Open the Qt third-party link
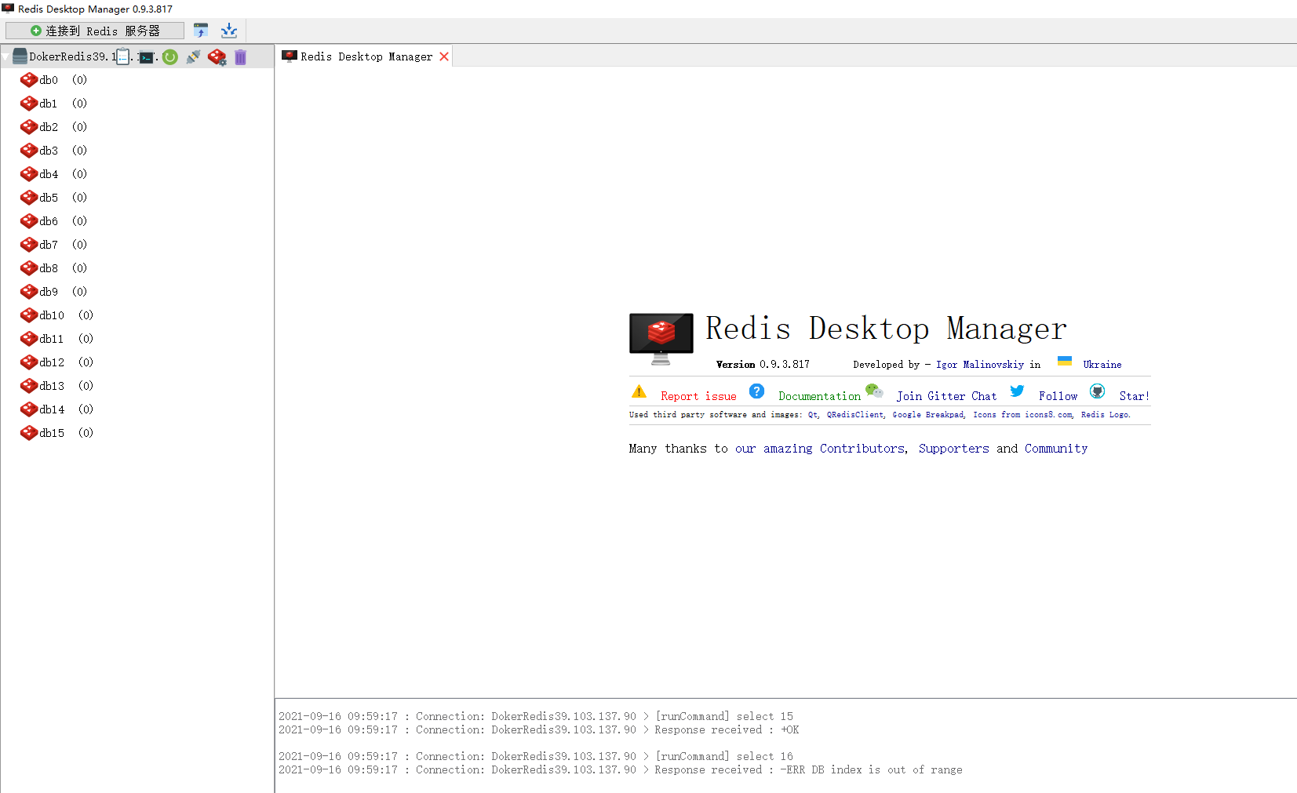 click(x=814, y=415)
